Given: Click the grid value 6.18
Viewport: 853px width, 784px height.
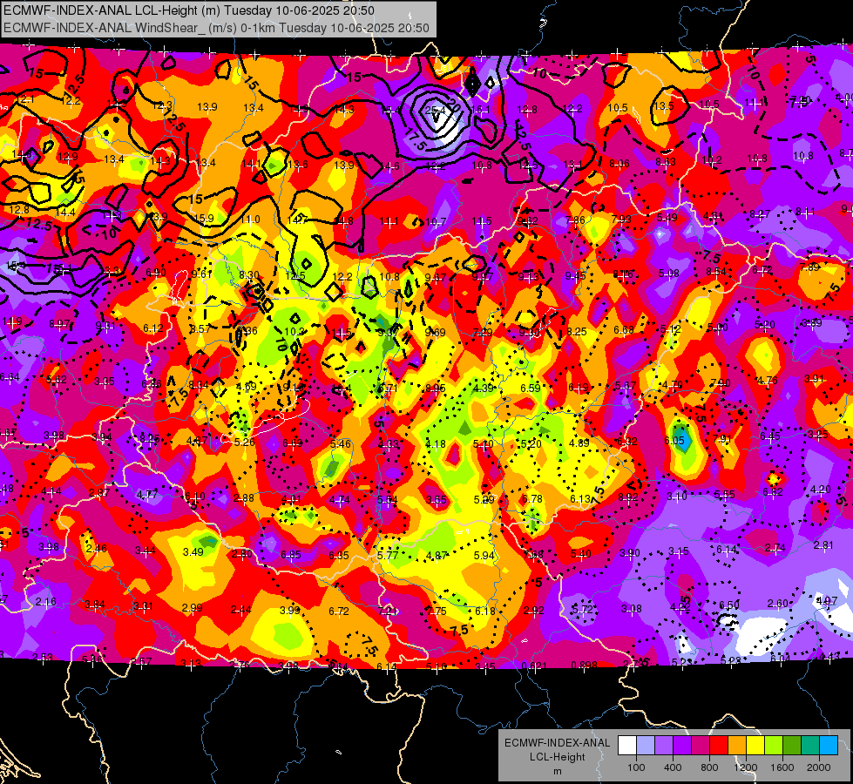Looking at the screenshot, I should pos(484,611).
